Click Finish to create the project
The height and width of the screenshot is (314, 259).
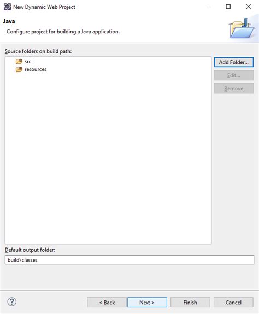click(190, 303)
